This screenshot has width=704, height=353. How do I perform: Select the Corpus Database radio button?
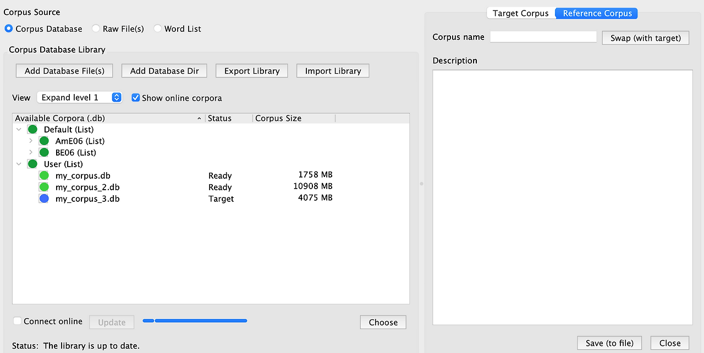point(8,29)
